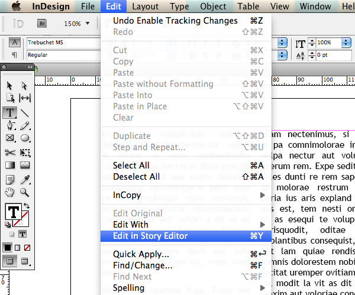Choose Find/Change...
Viewport: 355px width, 295px height.
(x=186, y=265)
